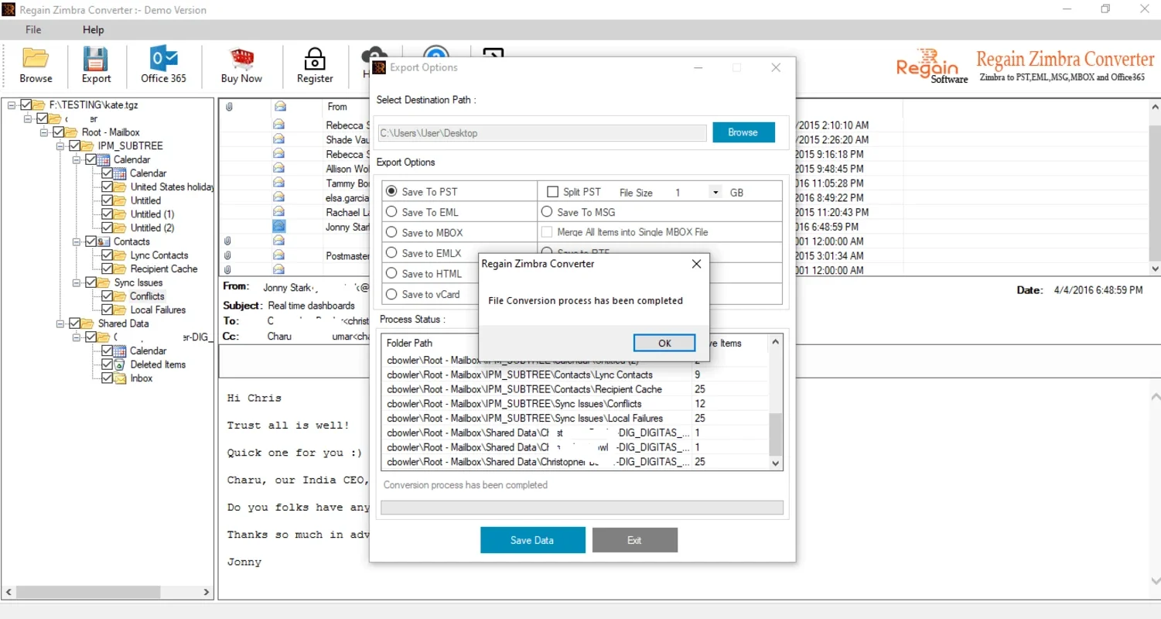Viewport: 1161px width, 619px height.
Task: Click the paperclip attachment icon in Postmaster row
Action: tap(228, 255)
